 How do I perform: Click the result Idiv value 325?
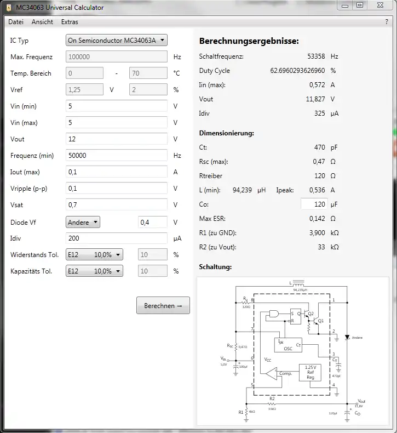click(x=319, y=113)
